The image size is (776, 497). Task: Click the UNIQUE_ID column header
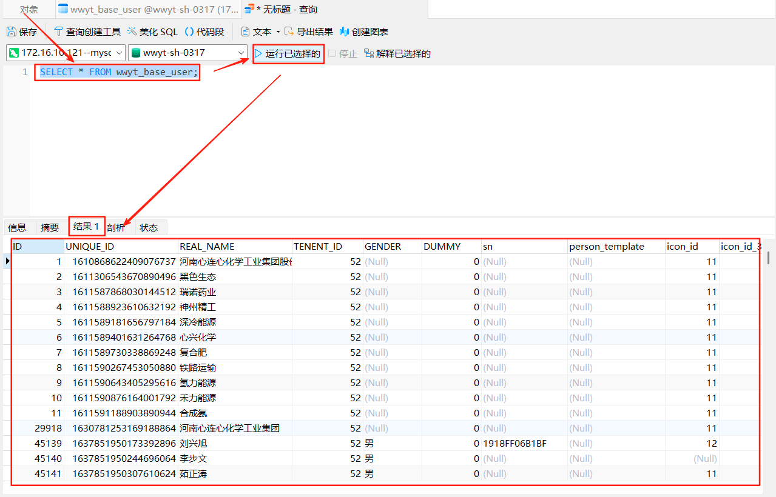point(121,247)
